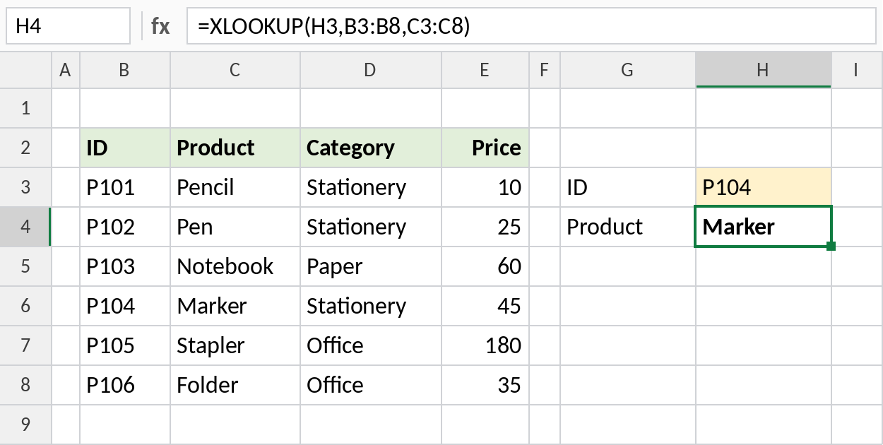The height and width of the screenshot is (445, 883).
Task: Click the fx insert function icon
Action: coord(160,26)
